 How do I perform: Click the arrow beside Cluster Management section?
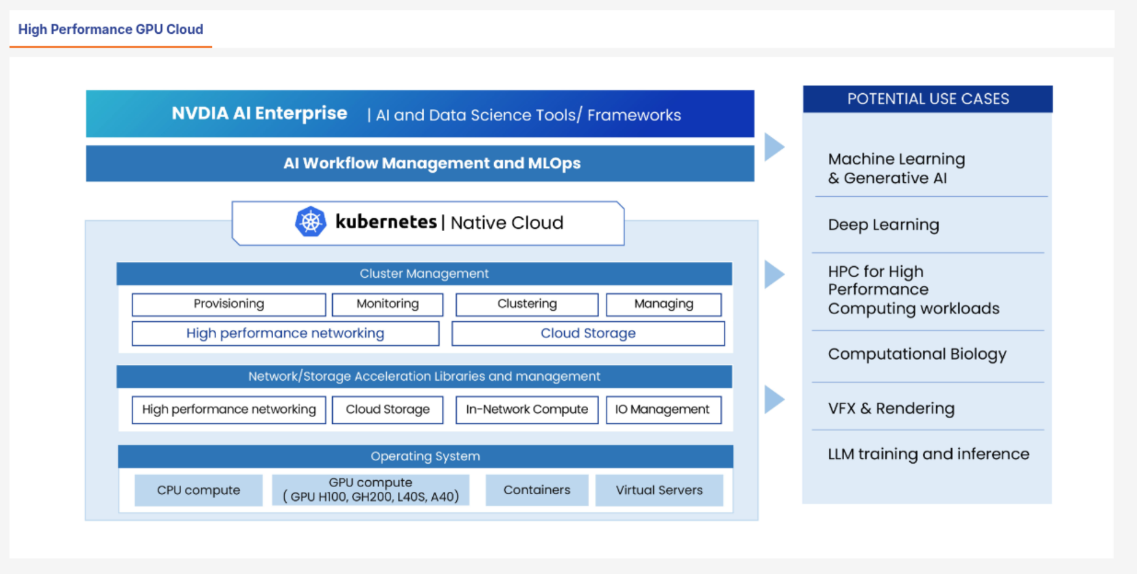[x=774, y=274]
